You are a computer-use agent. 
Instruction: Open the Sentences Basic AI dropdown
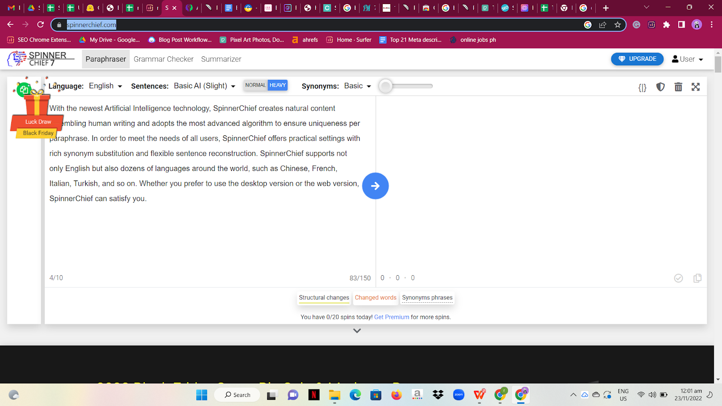click(205, 86)
